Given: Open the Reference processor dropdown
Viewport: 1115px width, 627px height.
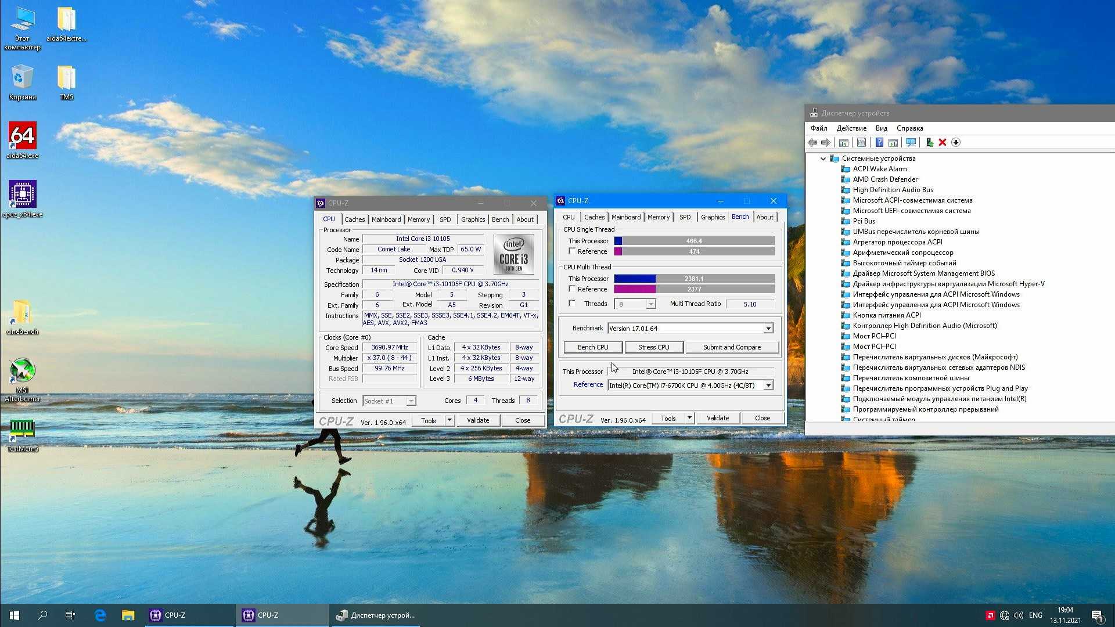Looking at the screenshot, I should [768, 385].
